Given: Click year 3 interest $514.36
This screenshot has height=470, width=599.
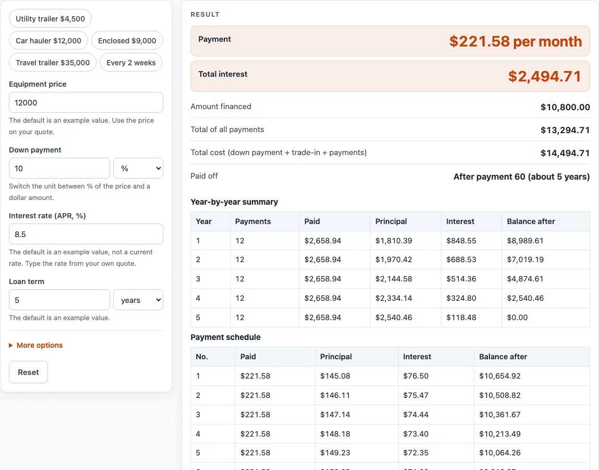Looking at the screenshot, I should (461, 279).
